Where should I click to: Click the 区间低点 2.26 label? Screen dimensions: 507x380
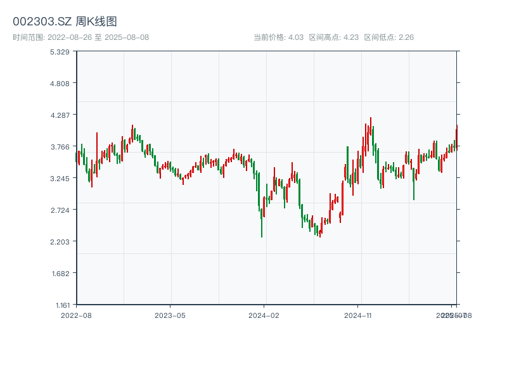tap(388, 37)
